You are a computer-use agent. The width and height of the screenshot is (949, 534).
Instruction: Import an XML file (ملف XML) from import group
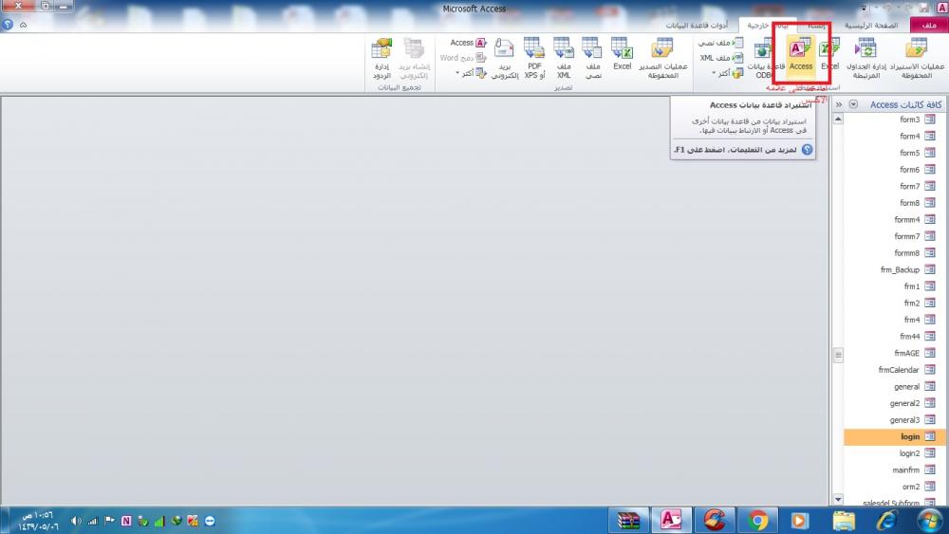tap(722, 58)
